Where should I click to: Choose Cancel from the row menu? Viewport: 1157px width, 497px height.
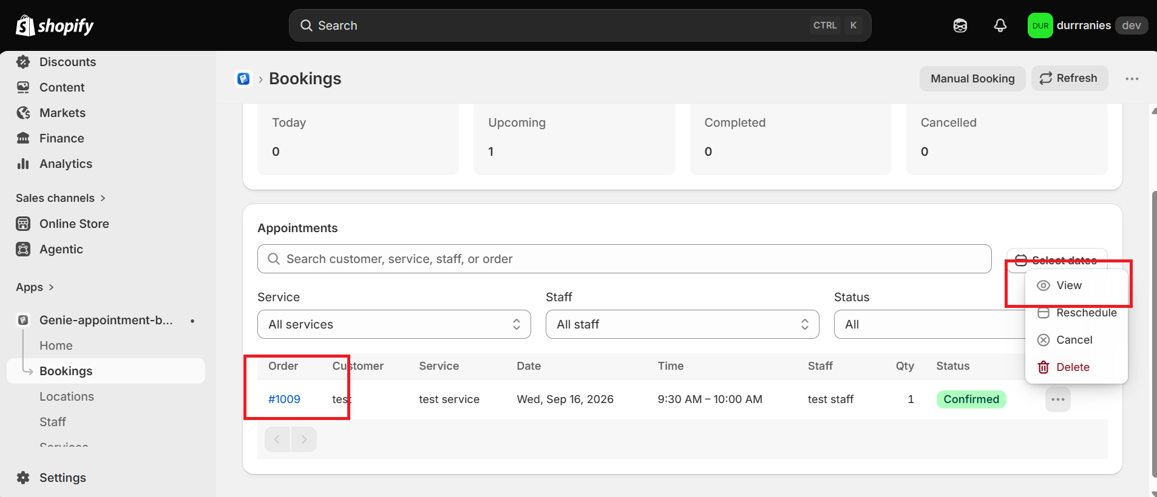[1076, 340]
